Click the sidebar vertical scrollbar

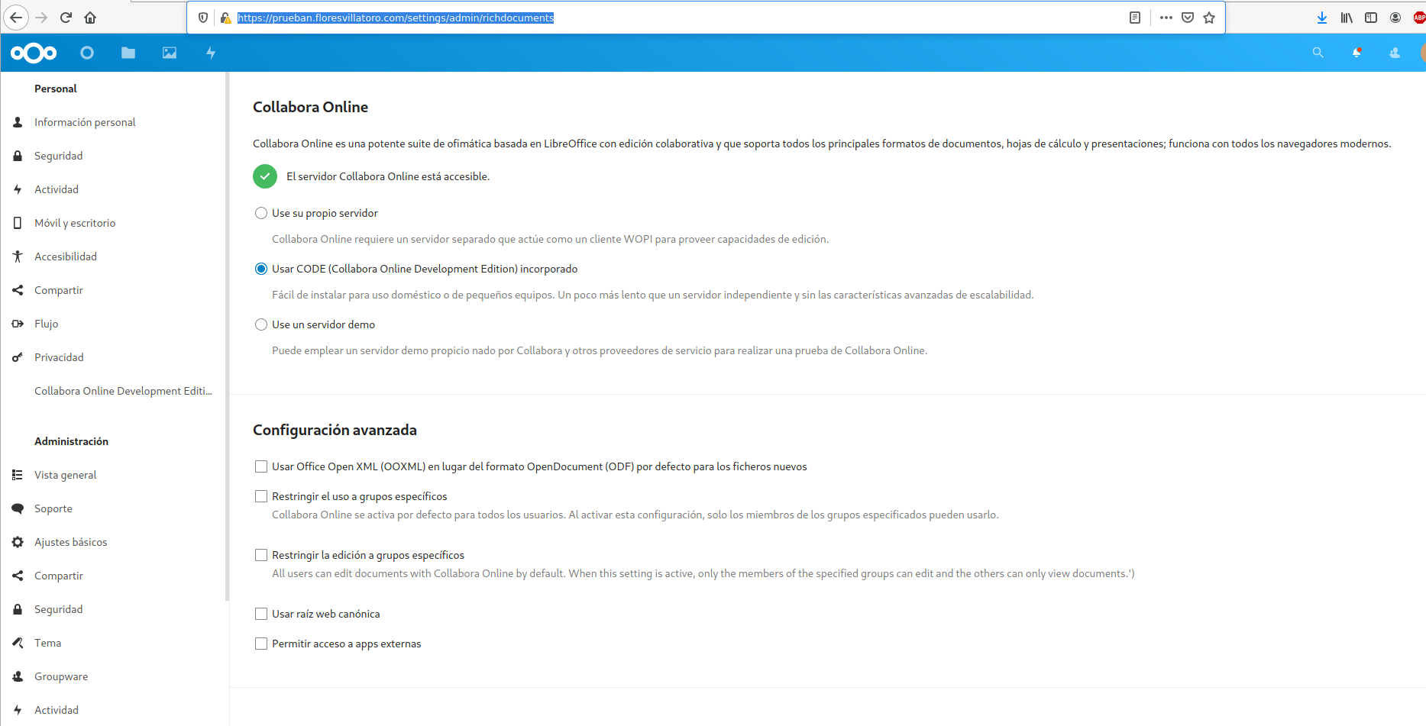tap(227, 336)
